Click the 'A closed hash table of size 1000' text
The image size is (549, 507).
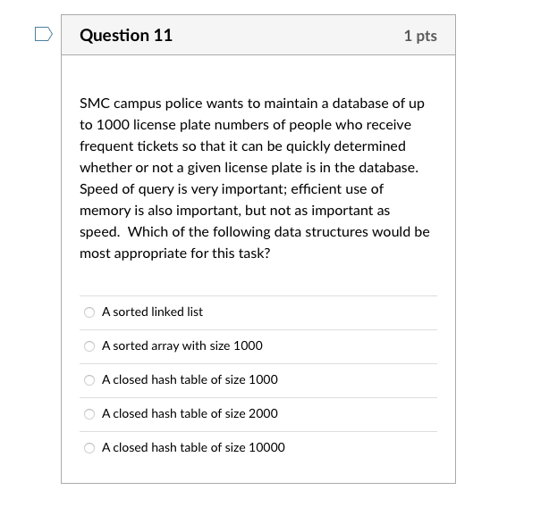coord(190,379)
